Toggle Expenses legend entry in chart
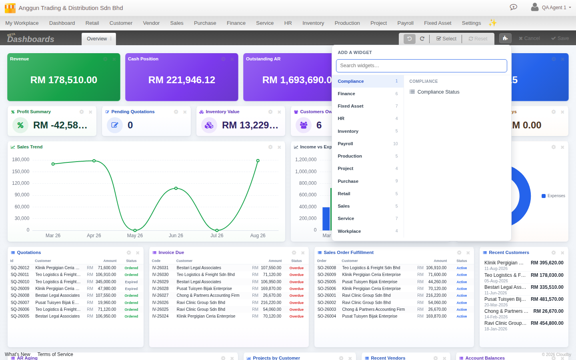 point(553,196)
